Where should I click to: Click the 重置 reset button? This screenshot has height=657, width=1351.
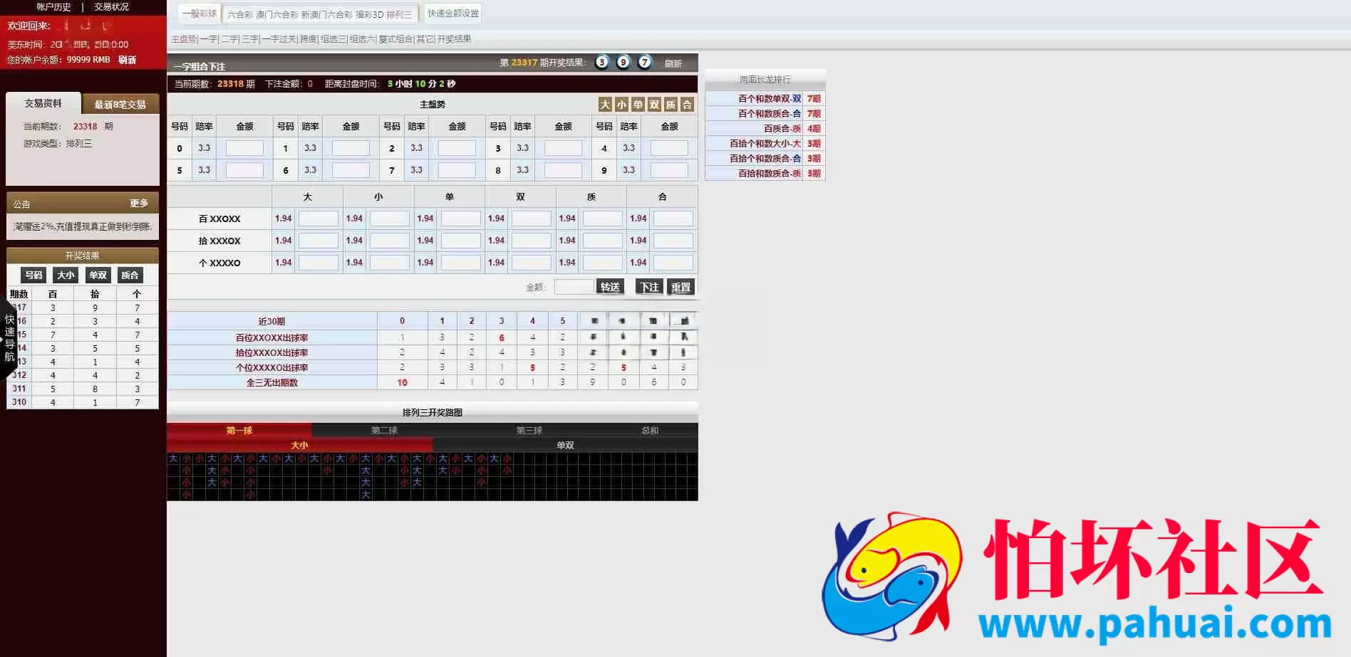(680, 287)
